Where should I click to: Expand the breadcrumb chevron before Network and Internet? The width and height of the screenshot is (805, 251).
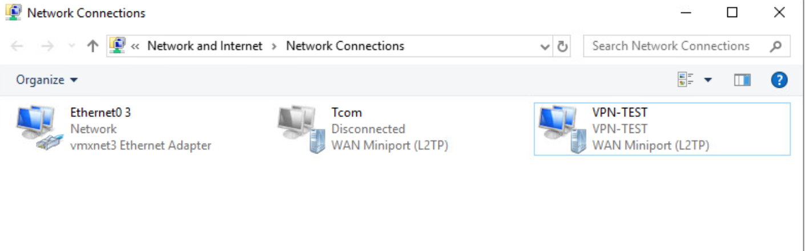coord(135,47)
